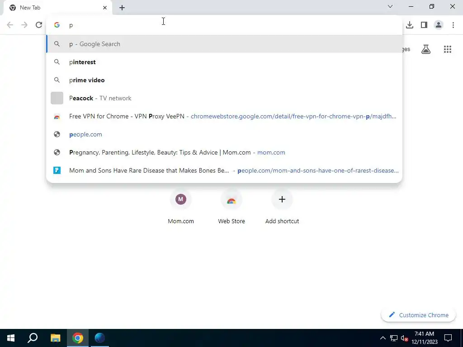The width and height of the screenshot is (463, 347).
Task: Choose the prime video suggestion
Action: (224, 80)
